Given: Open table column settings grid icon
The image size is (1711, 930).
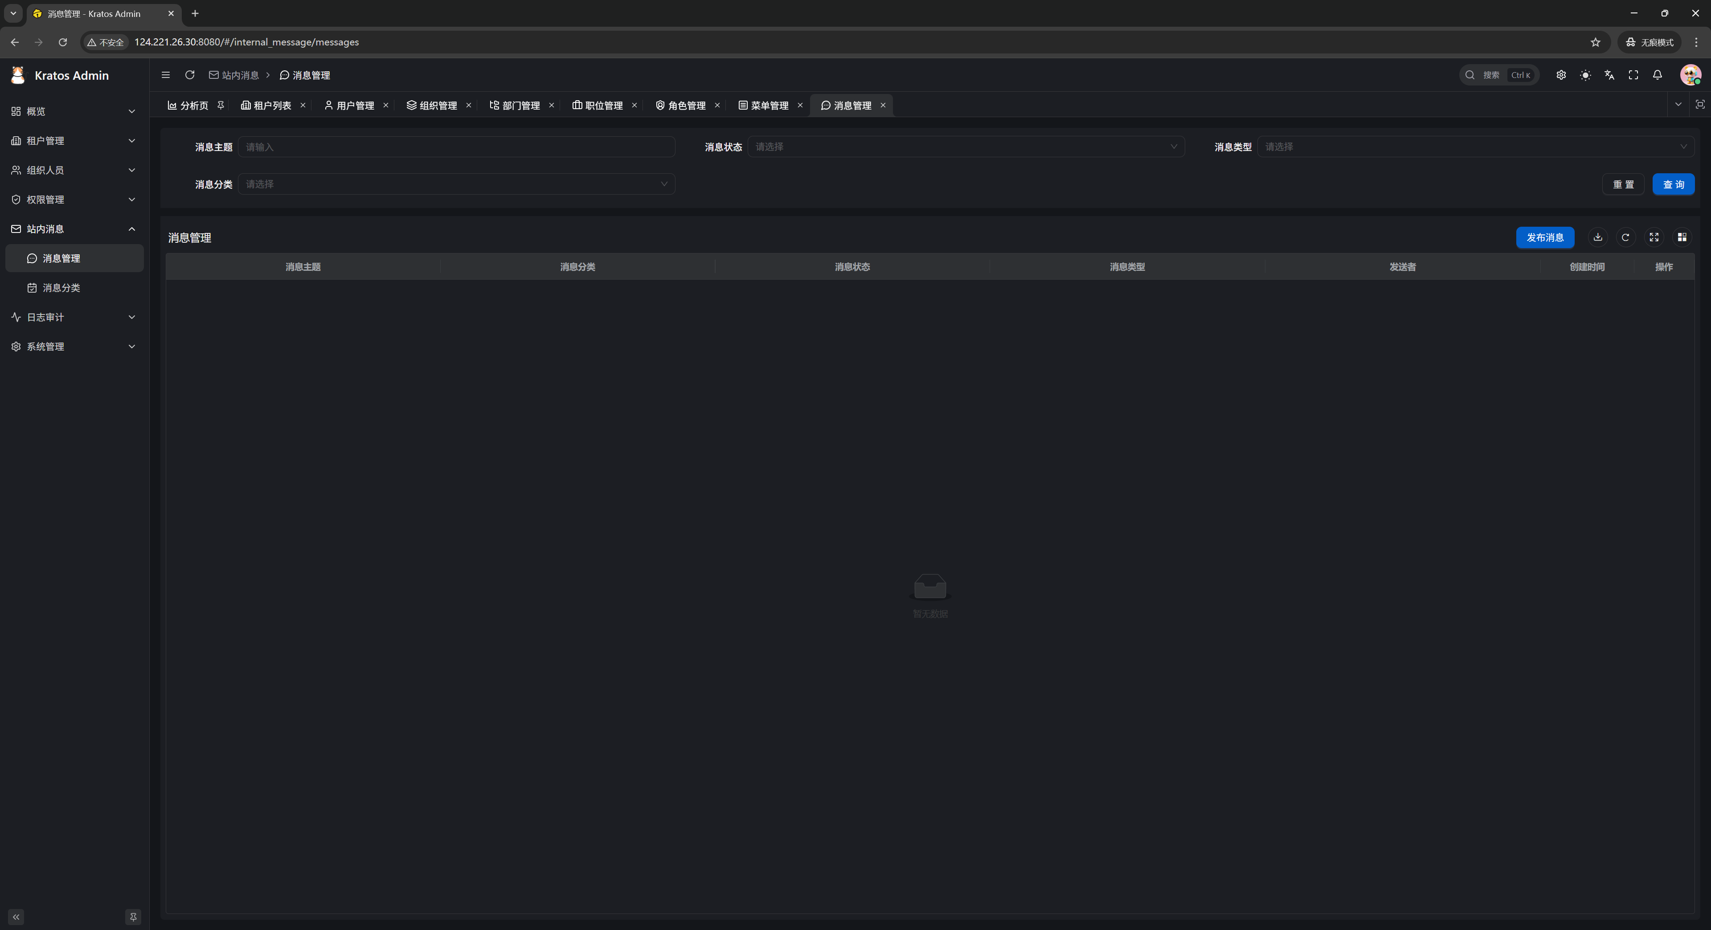Looking at the screenshot, I should (1682, 237).
